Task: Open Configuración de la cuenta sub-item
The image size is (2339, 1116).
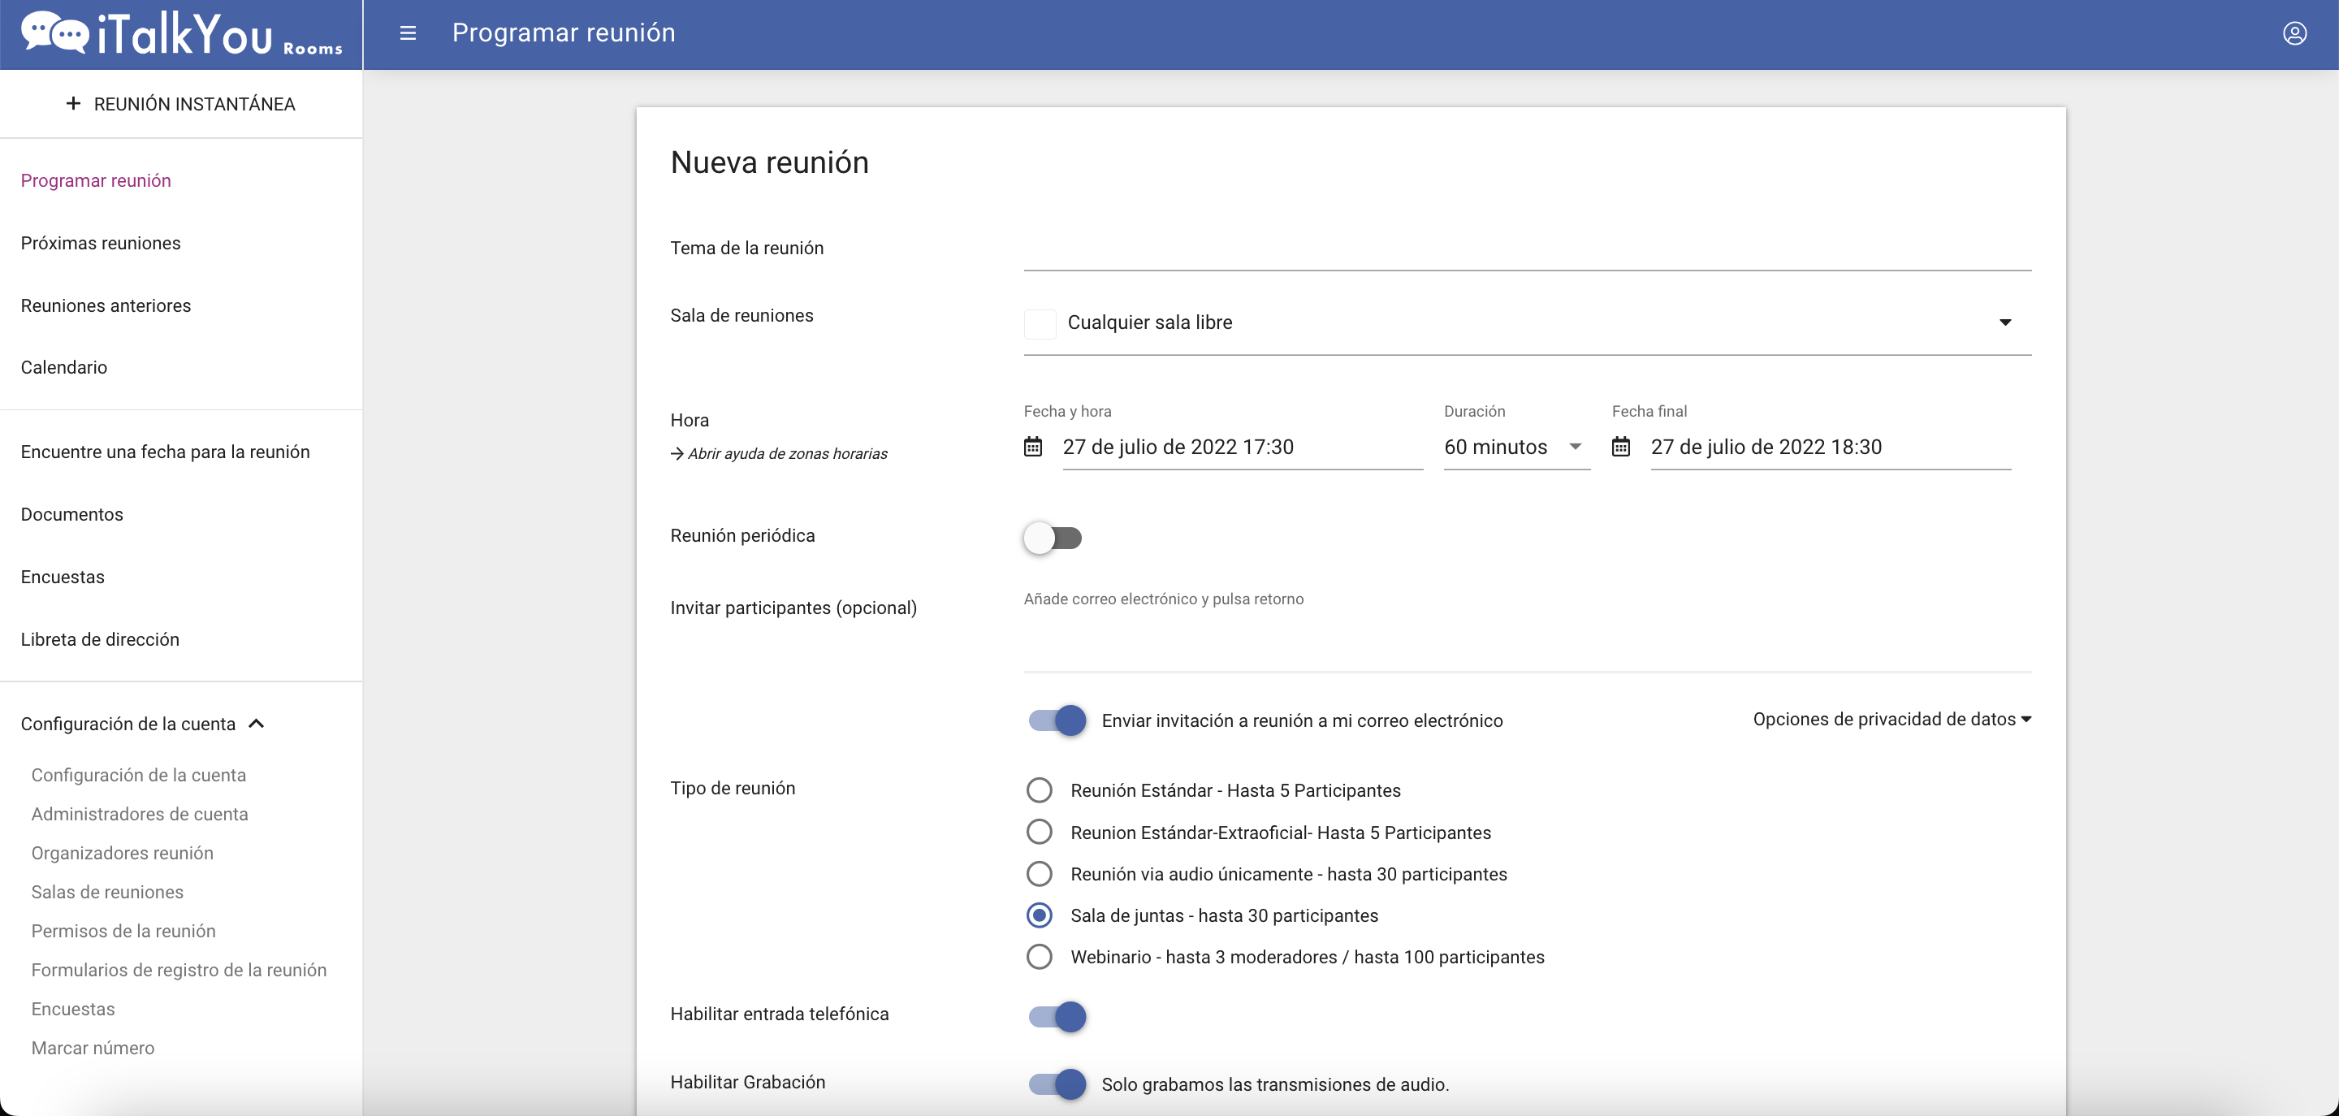Action: click(138, 776)
